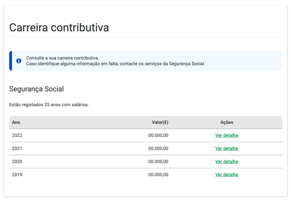
Task: Click the value 00.000,00 for 2021
Action: 158,148
